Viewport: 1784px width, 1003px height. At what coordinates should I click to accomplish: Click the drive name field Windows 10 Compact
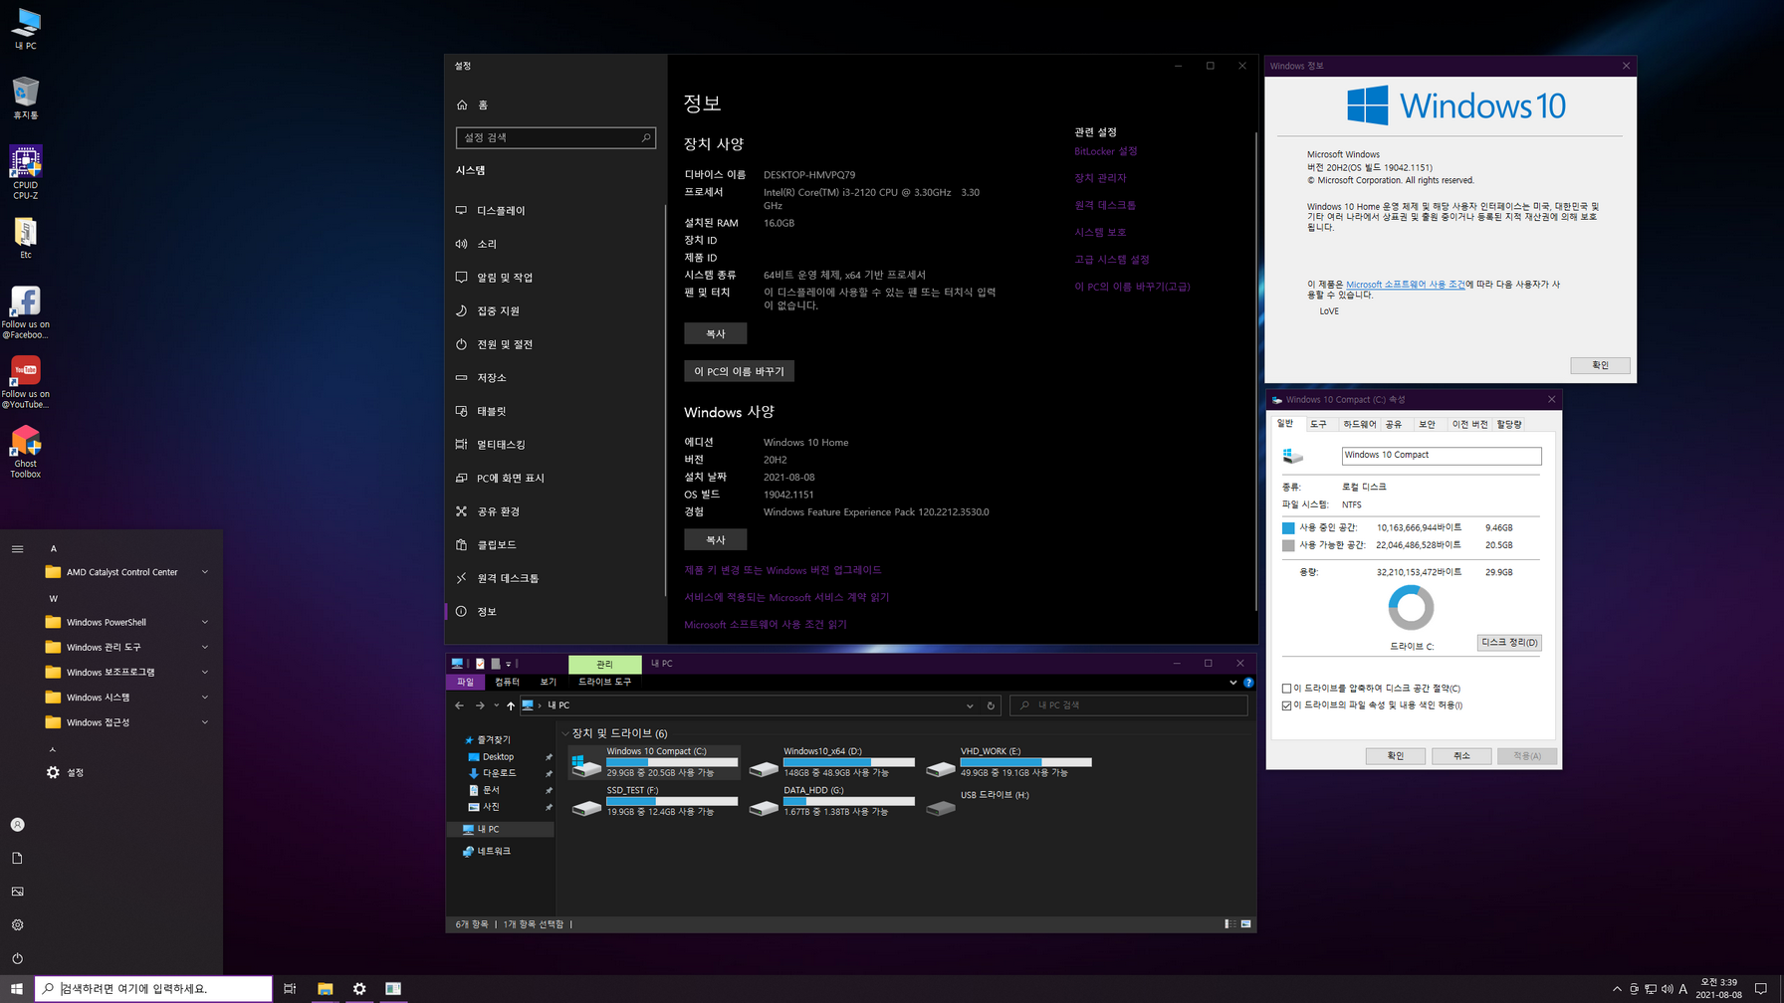pos(1441,455)
